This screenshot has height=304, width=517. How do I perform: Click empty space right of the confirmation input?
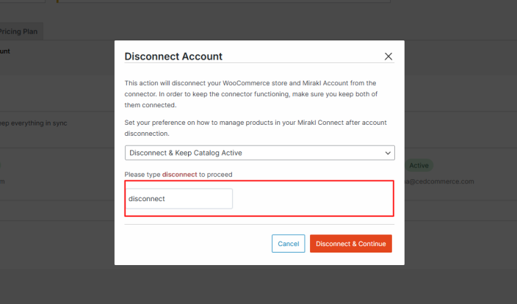pyautogui.click(x=312, y=199)
